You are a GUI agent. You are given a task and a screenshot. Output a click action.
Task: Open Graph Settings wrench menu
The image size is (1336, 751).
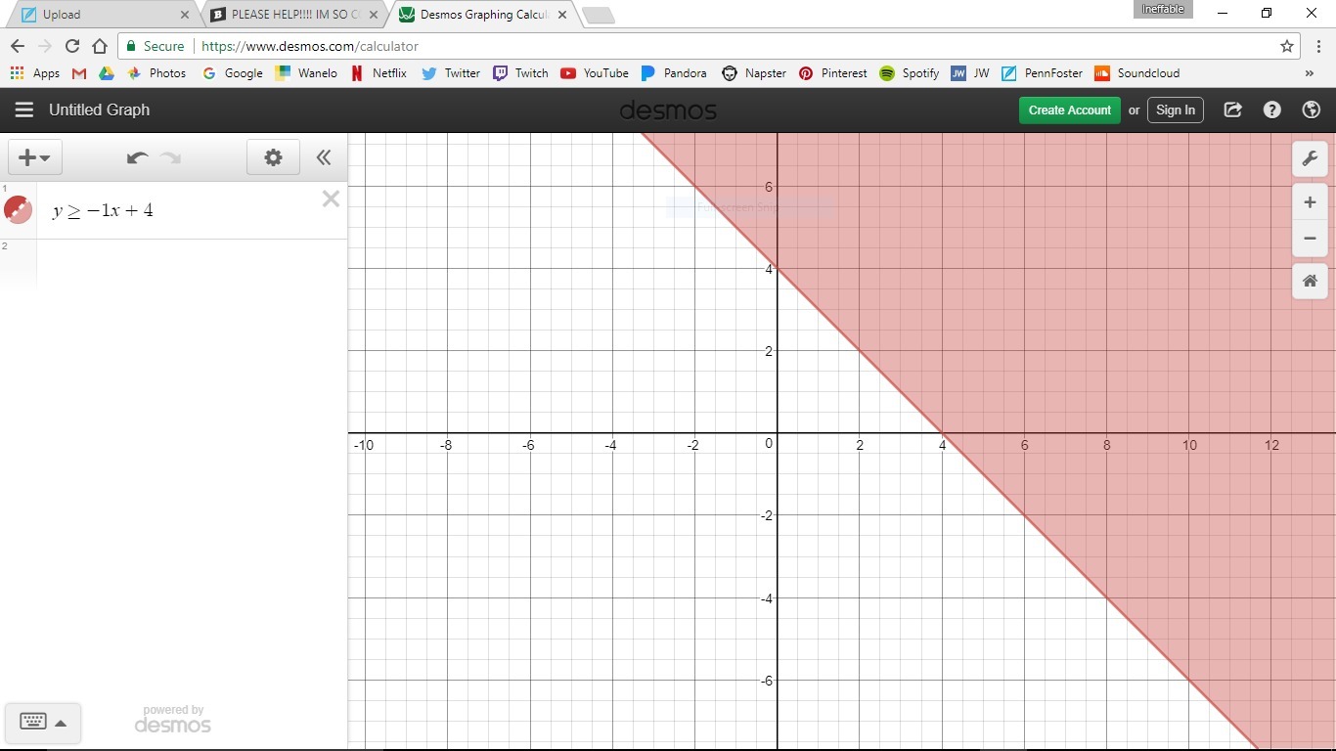point(1310,158)
